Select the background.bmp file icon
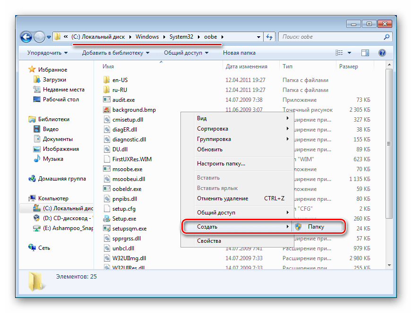The image size is (412, 313). click(x=107, y=110)
